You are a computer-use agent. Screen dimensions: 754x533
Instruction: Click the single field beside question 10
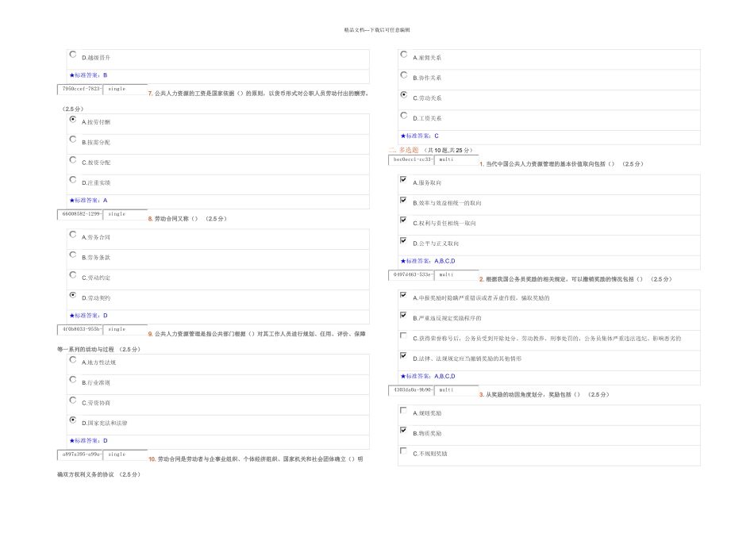(125, 454)
